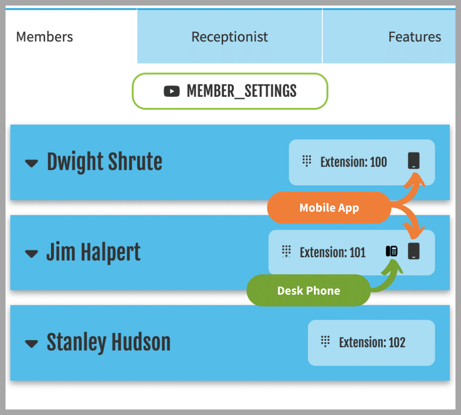This screenshot has height=415, width=461.
Task: Click the dialpad icon next to Extension: 102
Action: (325, 342)
